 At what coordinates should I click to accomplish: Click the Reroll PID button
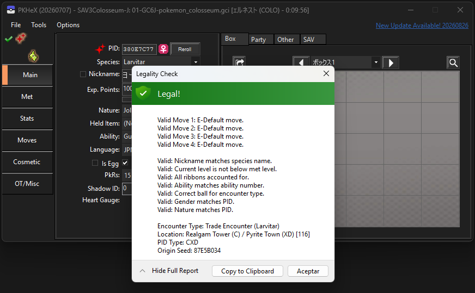click(185, 49)
